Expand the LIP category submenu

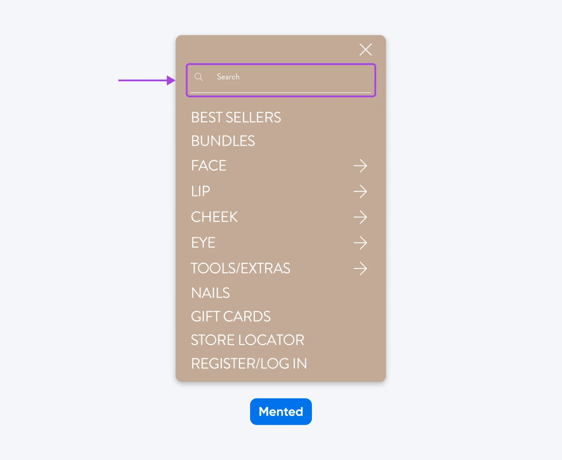[200, 191]
